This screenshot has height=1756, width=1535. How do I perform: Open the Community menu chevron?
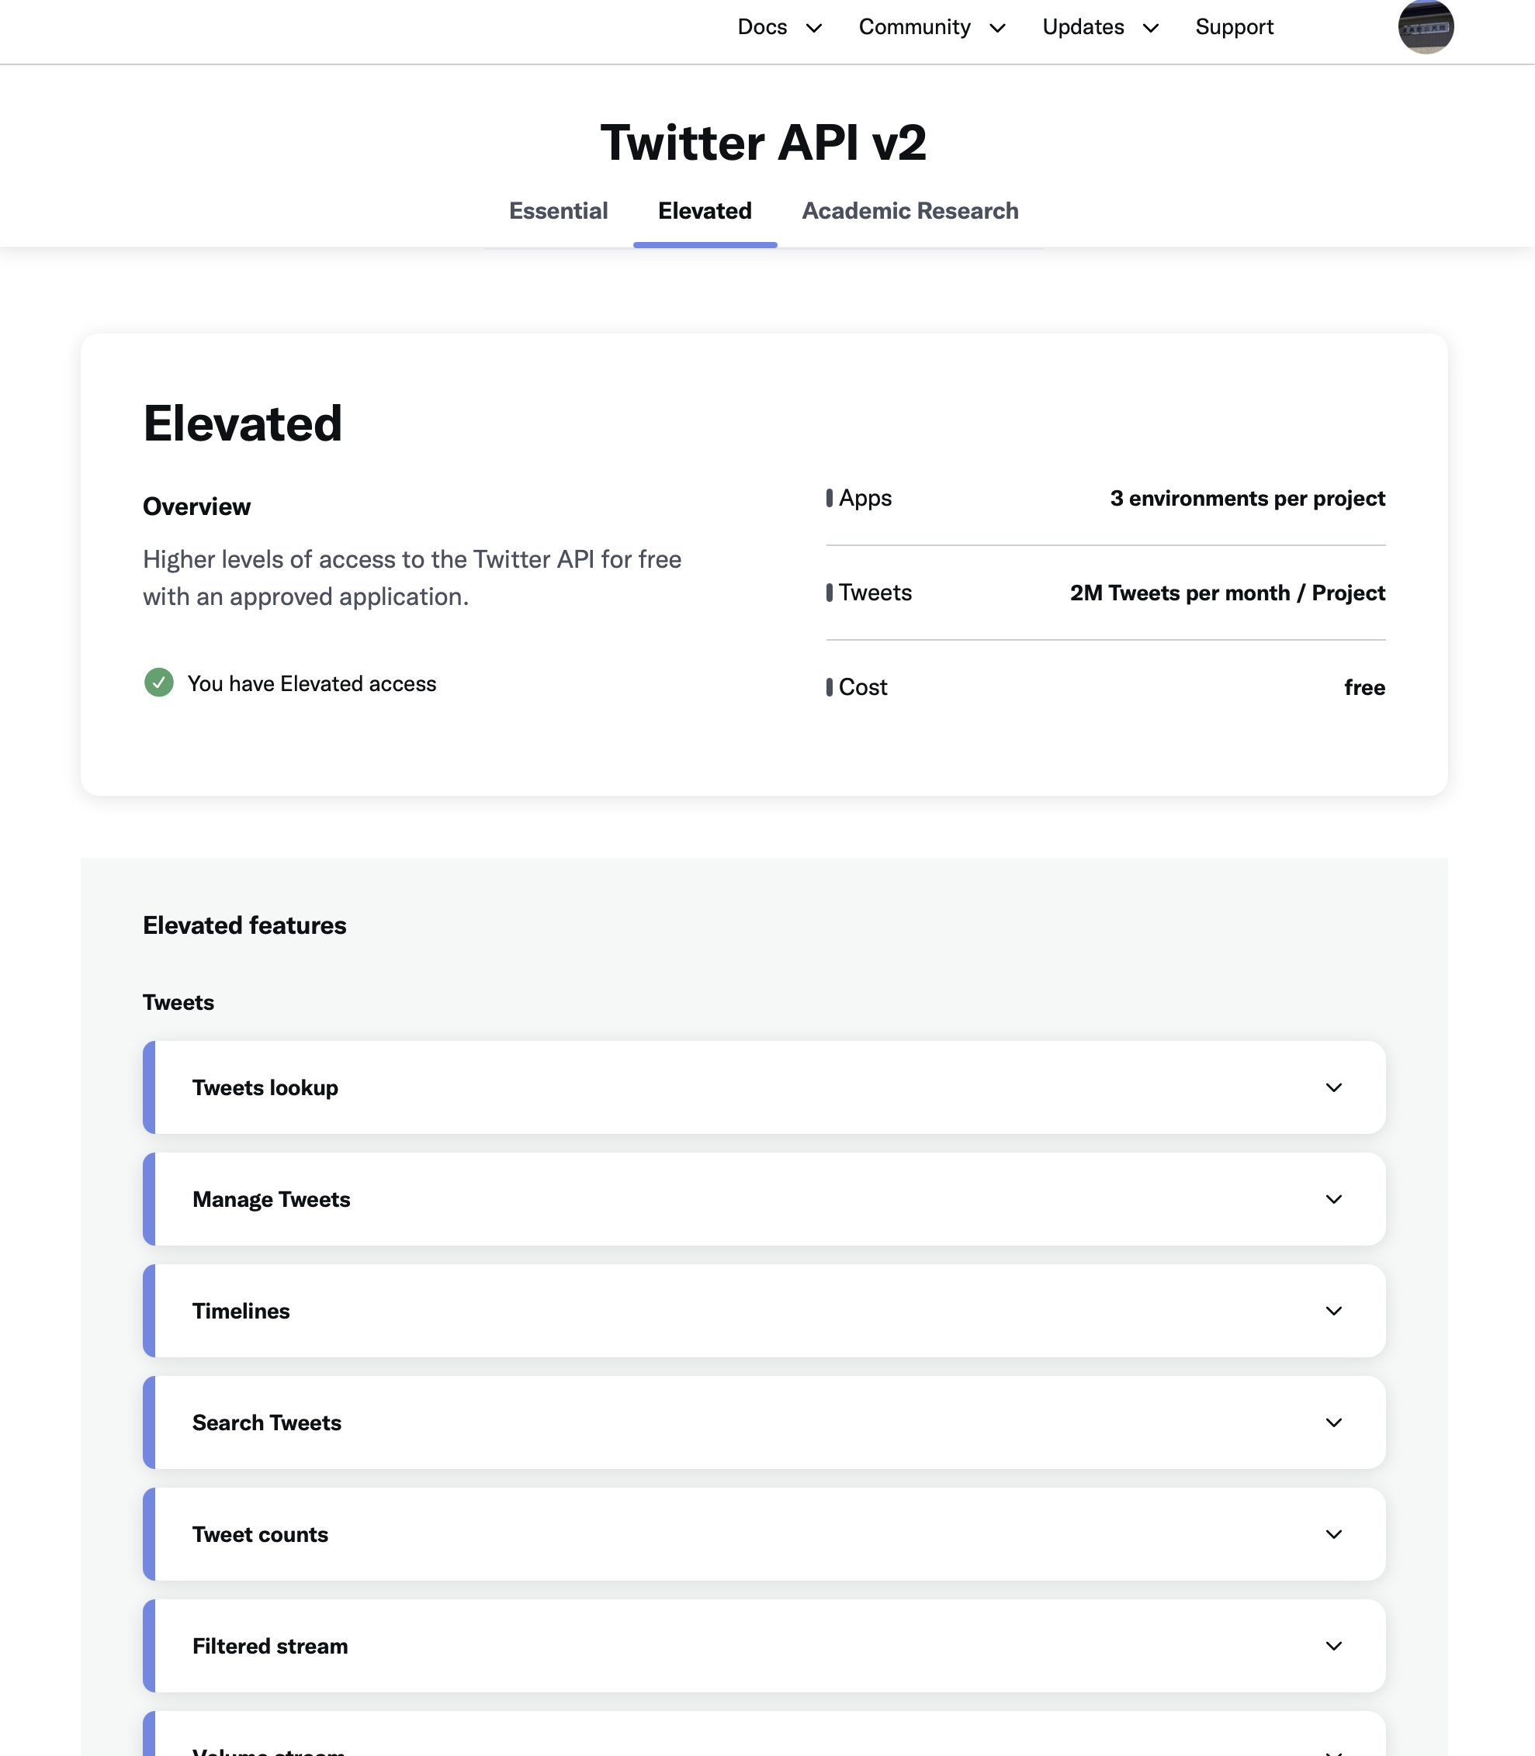(997, 28)
